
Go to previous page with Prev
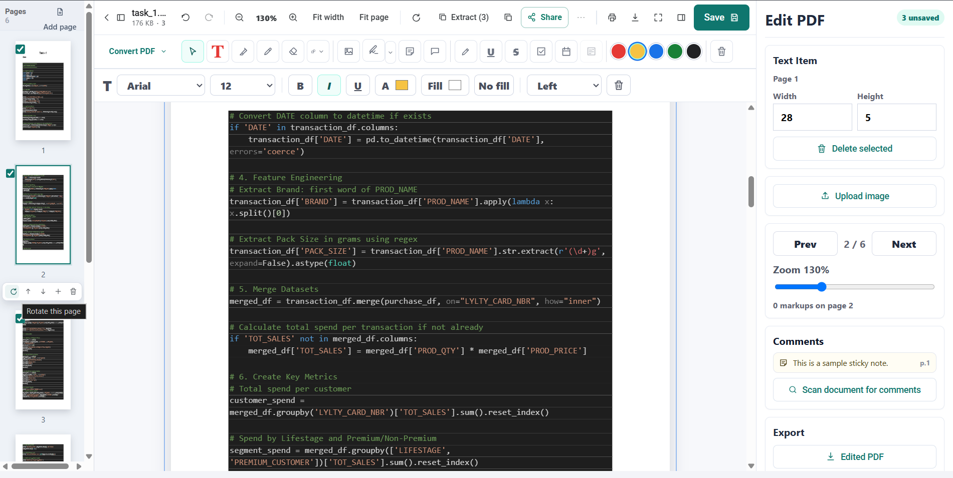click(x=805, y=244)
